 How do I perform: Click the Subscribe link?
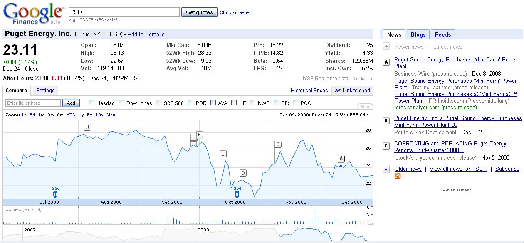point(507,169)
